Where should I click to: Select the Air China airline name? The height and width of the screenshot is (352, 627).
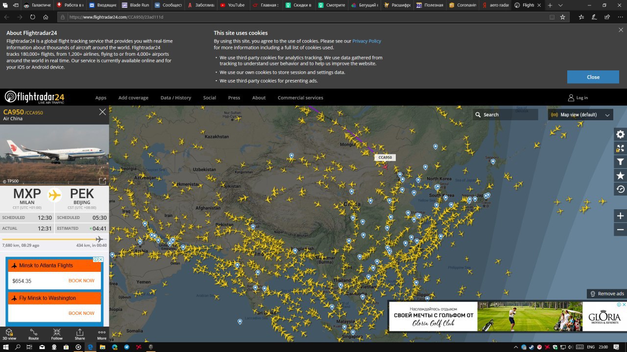pos(13,119)
